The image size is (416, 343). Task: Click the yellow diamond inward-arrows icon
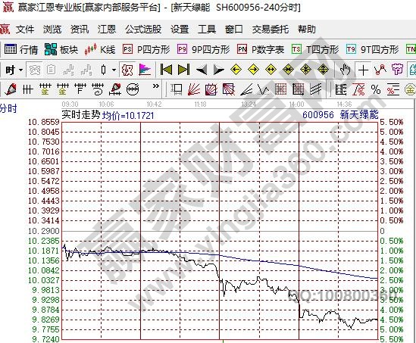click(x=288, y=70)
